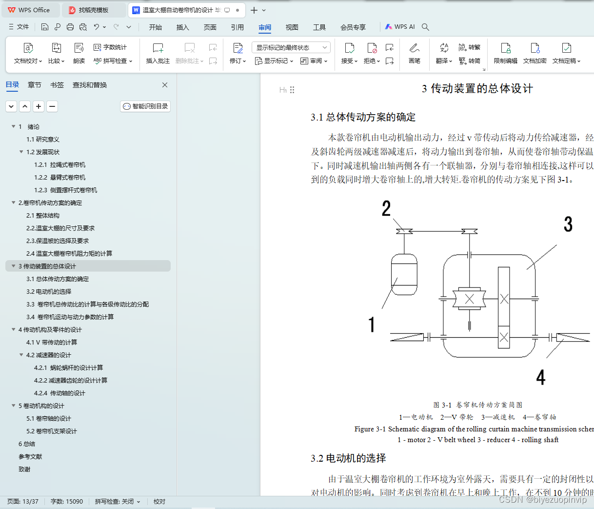594x509 pixels.
Task: Click the Undo arrow icon
Action: 97,27
